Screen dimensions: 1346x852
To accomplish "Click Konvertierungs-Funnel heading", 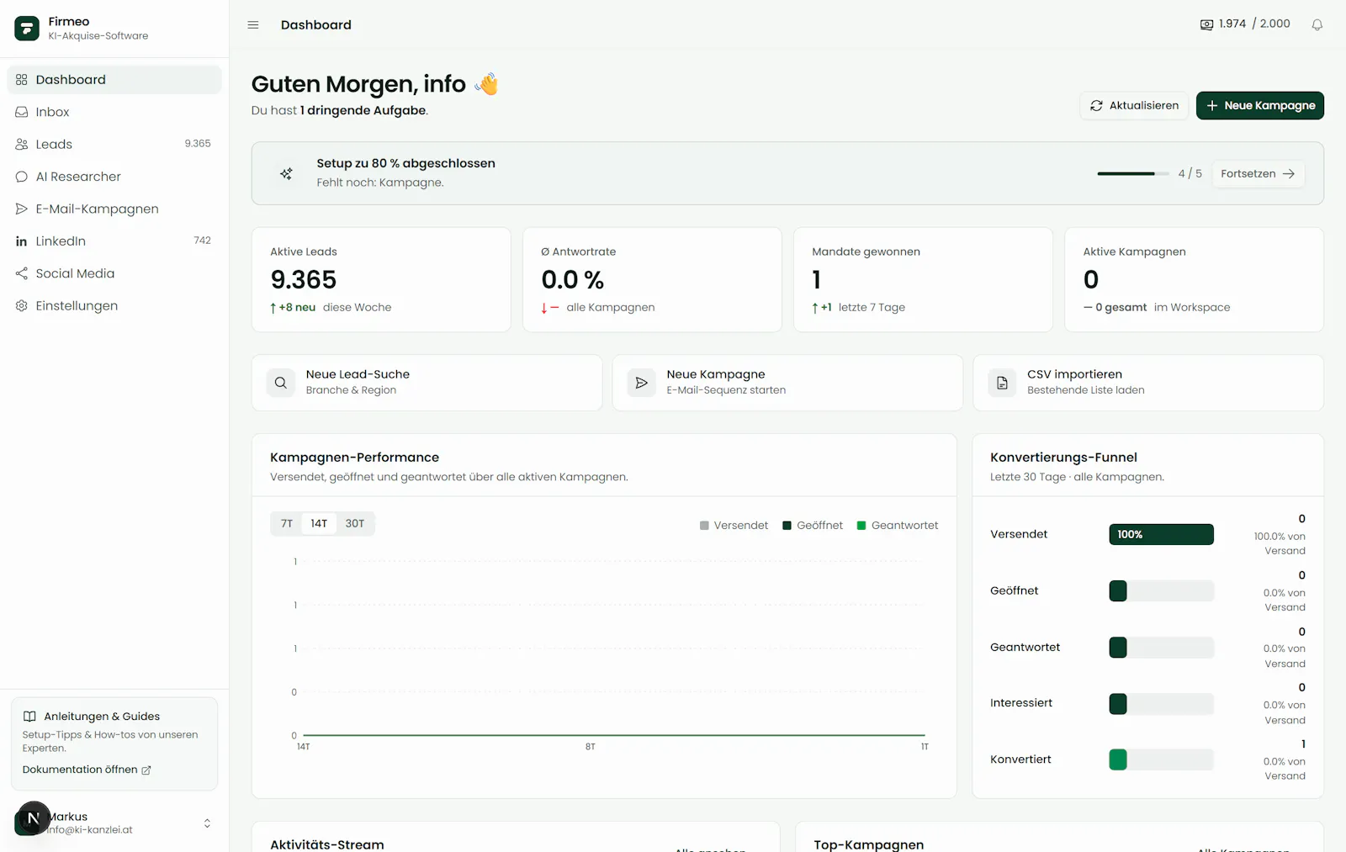I will [x=1063, y=458].
